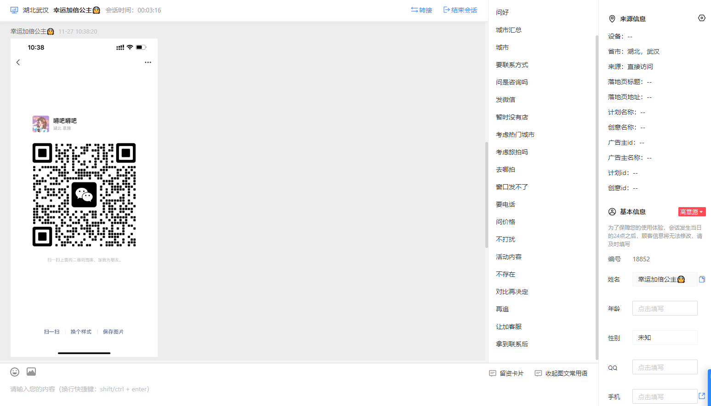Click the message timestamp 11-27 10:38:20

coord(78,32)
